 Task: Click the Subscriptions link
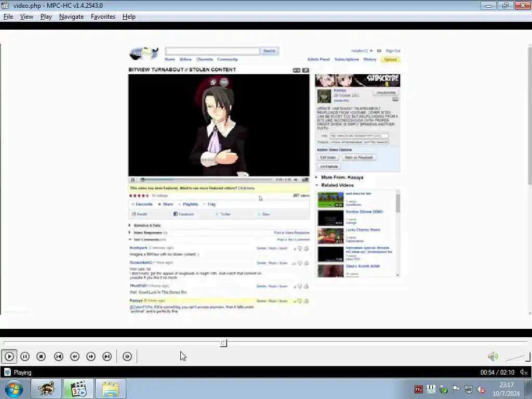[x=347, y=59]
